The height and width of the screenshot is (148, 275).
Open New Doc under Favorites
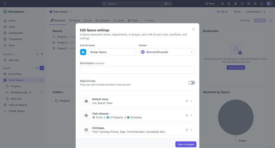pyautogui.click(x=14, y=60)
